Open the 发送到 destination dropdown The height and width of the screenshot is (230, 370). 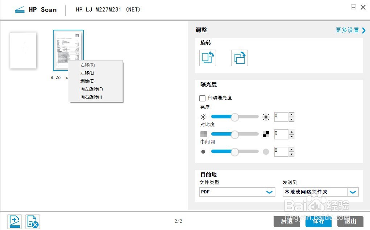tap(353, 192)
